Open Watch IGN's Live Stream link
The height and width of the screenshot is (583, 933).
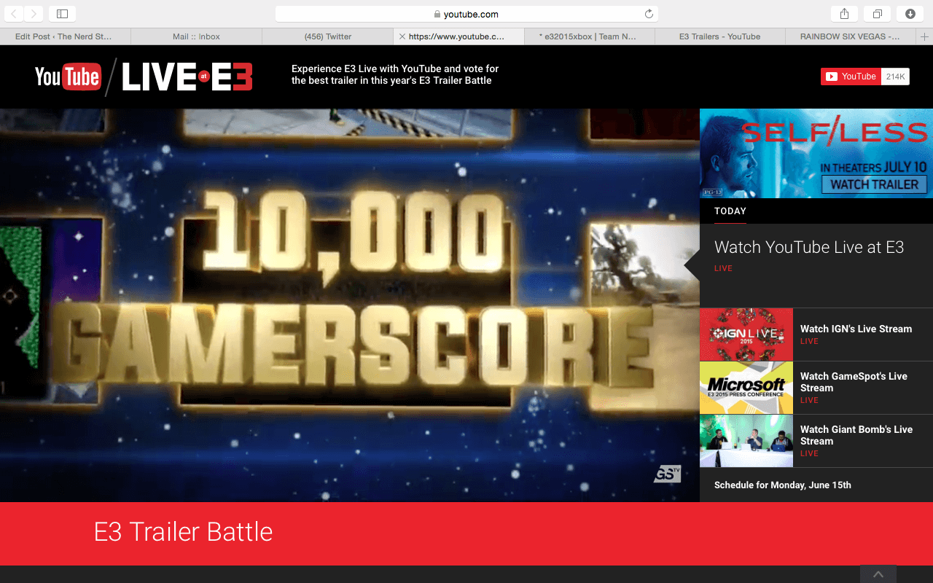(x=856, y=329)
